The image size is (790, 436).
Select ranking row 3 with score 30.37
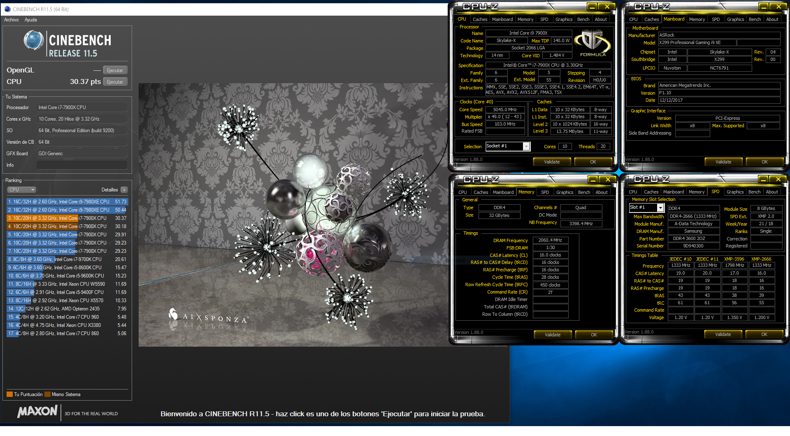pyautogui.click(x=67, y=218)
